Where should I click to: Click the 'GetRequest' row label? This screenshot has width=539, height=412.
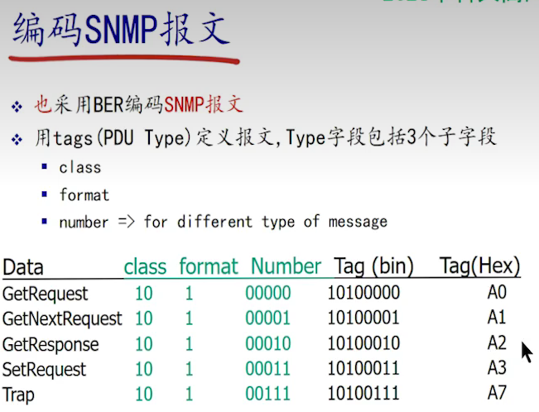[x=45, y=295]
